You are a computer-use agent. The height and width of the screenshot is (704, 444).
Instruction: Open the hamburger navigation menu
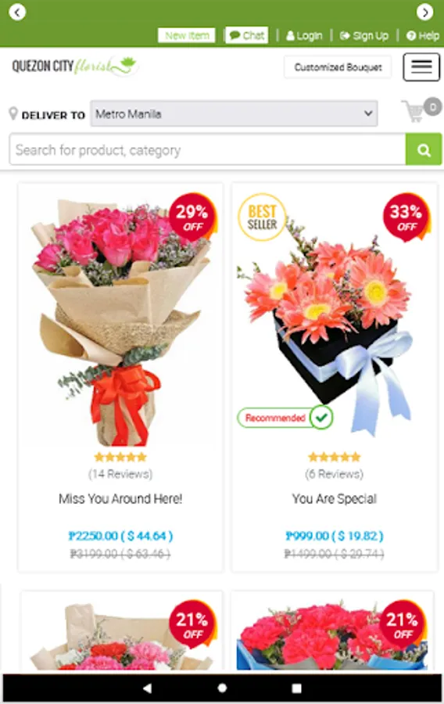pyautogui.click(x=421, y=67)
